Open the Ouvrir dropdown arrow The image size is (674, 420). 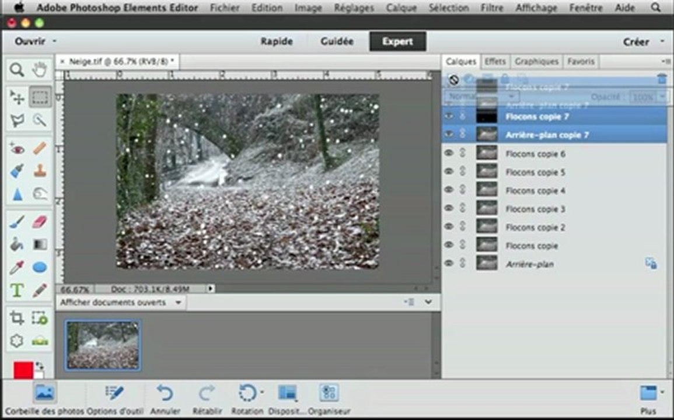pyautogui.click(x=54, y=41)
